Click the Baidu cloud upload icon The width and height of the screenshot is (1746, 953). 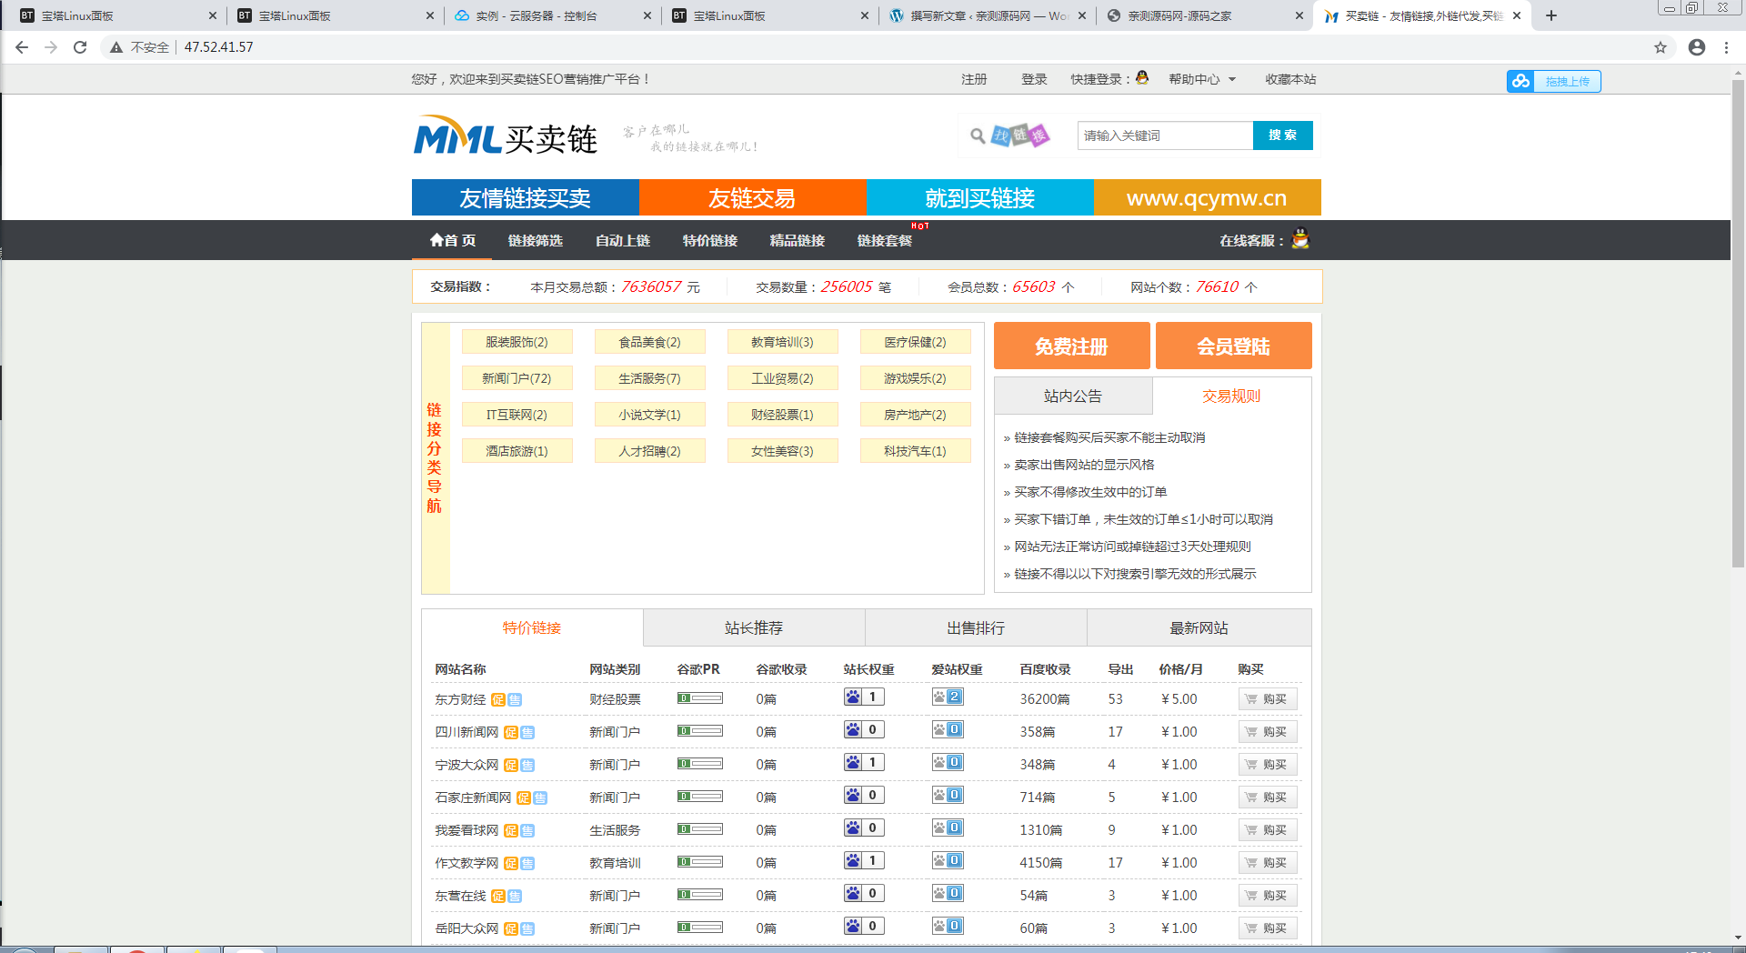(1521, 81)
